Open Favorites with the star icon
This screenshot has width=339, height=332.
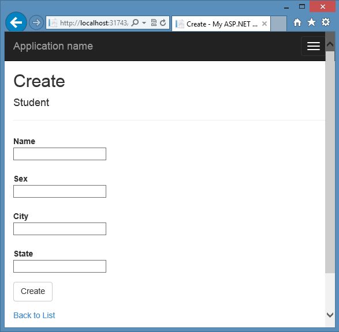(x=311, y=22)
